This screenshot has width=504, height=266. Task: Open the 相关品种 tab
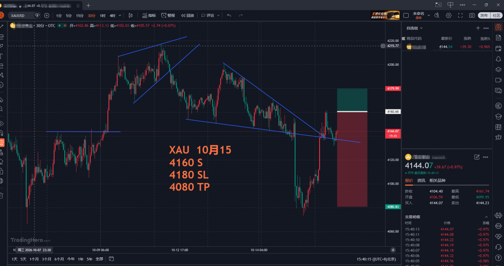coord(437,181)
